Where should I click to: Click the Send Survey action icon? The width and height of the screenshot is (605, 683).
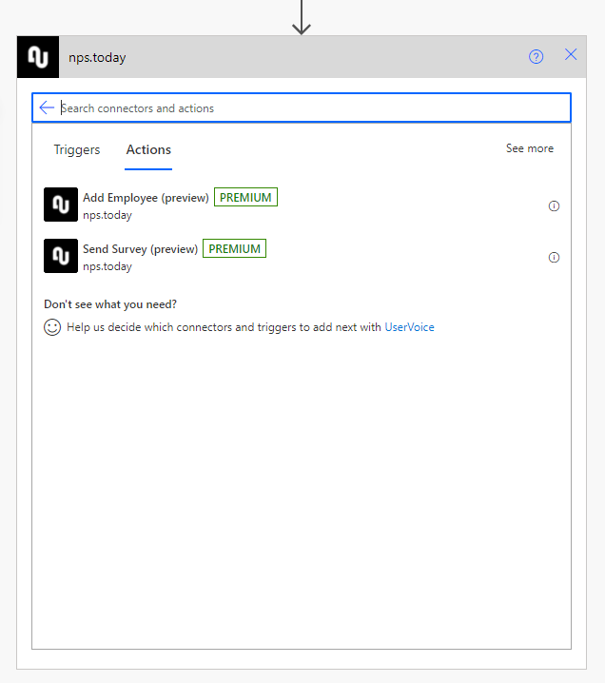(61, 256)
